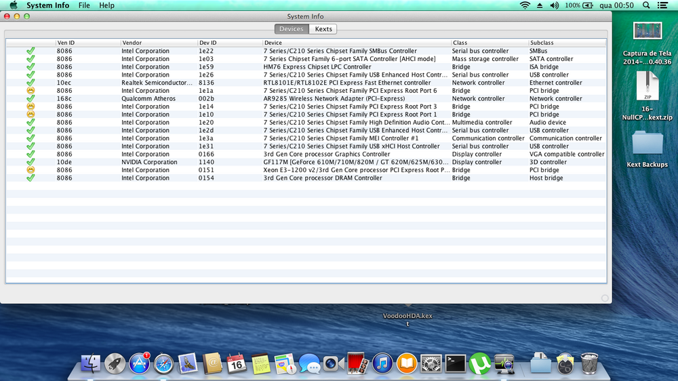Select the Devices tab
678x381 pixels.
tap(292, 29)
